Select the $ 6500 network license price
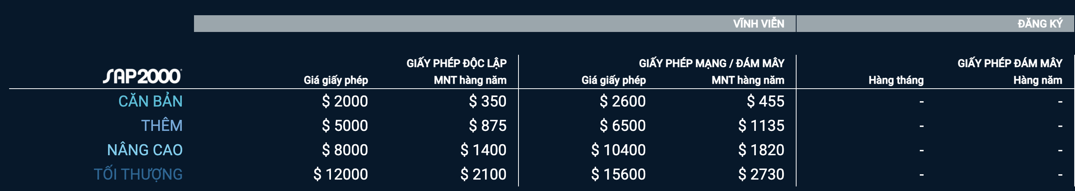The height and width of the screenshot is (191, 1075). pos(623,126)
